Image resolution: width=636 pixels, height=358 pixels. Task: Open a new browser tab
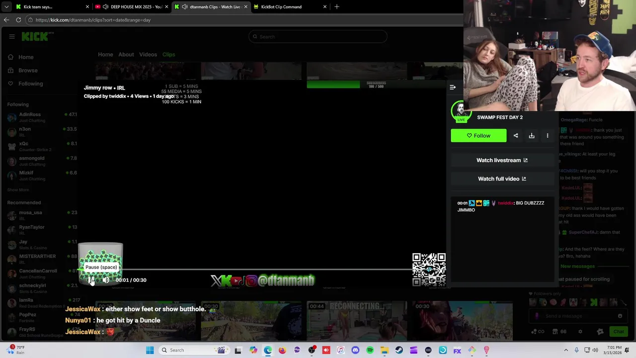[337, 7]
